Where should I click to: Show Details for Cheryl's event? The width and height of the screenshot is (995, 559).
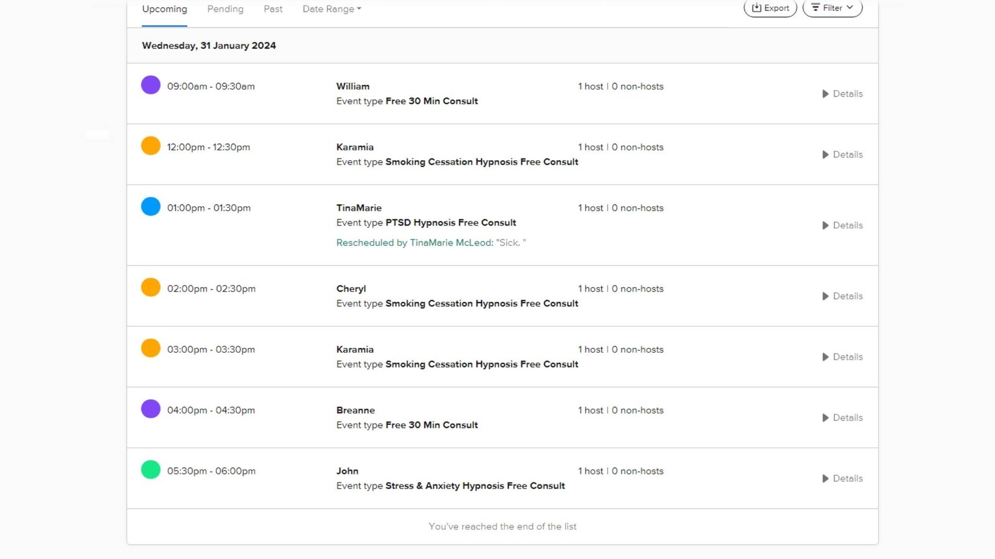tap(842, 296)
